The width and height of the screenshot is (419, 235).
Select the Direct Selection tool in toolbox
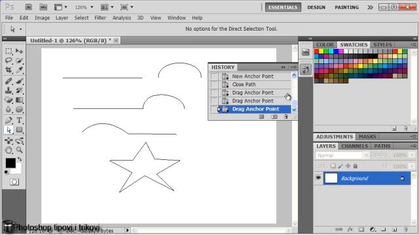(x=9, y=130)
